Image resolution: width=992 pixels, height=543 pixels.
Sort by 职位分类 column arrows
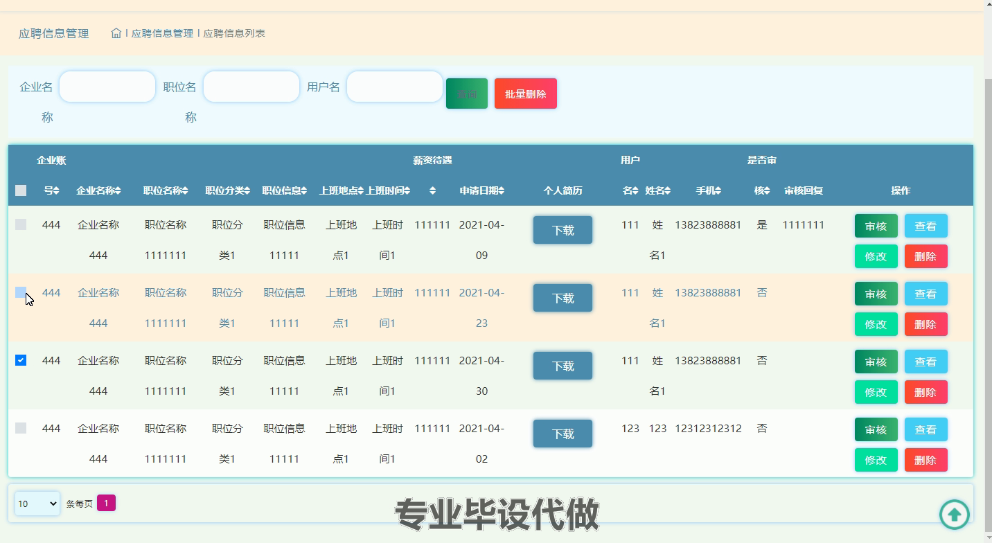pos(247,190)
